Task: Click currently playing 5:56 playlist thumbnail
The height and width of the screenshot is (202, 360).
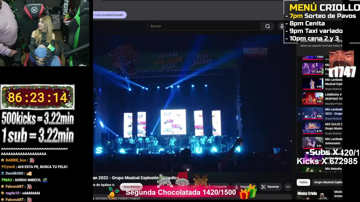Action: pyautogui.click(x=312, y=113)
